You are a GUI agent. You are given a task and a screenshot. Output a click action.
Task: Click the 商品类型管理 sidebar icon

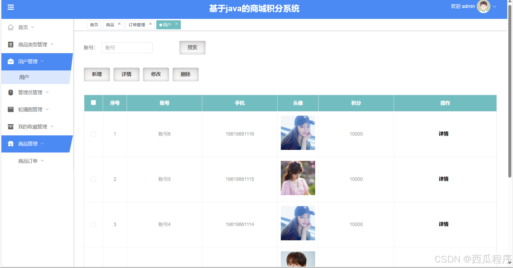pyautogui.click(x=11, y=44)
